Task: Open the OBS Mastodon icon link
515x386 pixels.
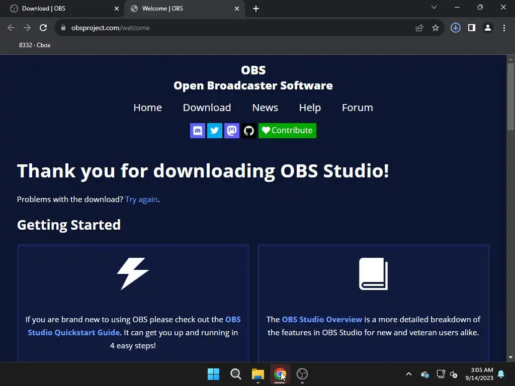Action: pos(231,131)
